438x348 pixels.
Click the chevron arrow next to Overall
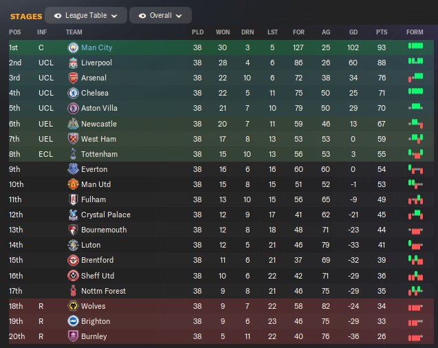click(179, 16)
